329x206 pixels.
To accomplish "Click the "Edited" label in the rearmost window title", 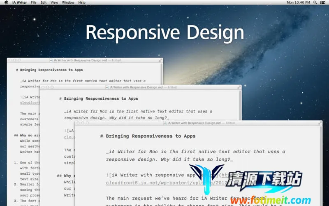I will tap(116, 60).
